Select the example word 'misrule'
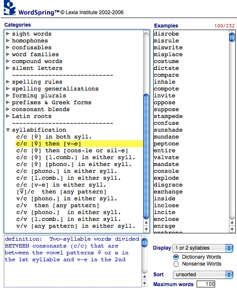Image resolution: width=237 pixels, height=293 pixels. (x=166, y=41)
